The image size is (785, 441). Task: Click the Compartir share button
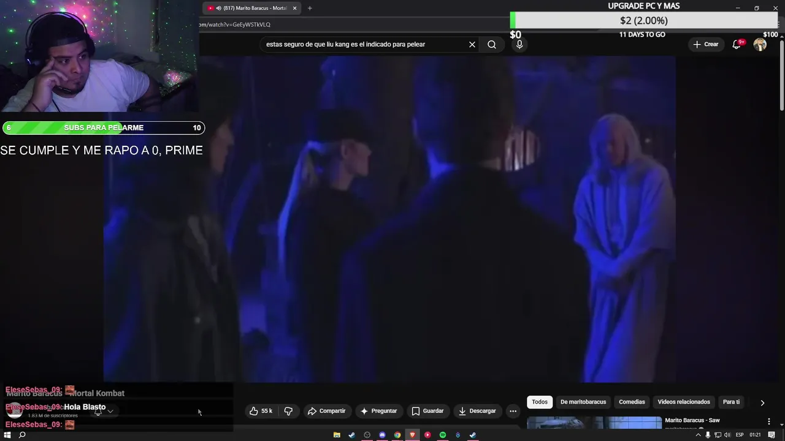(327, 411)
